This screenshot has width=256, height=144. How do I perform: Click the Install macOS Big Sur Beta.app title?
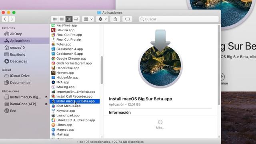pos(140,99)
